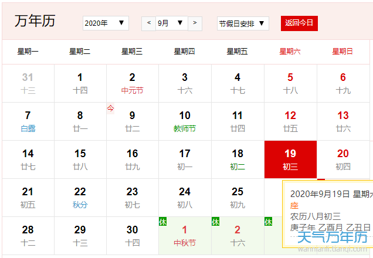Click the 星期六 column header
The image size is (373, 258).
290,52
